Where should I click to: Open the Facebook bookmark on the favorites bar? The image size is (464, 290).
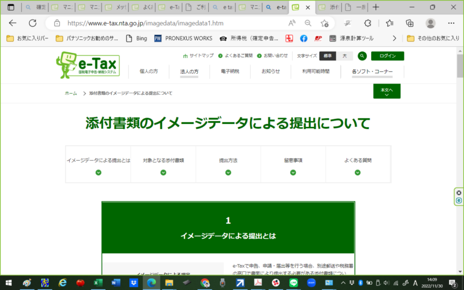(304, 39)
